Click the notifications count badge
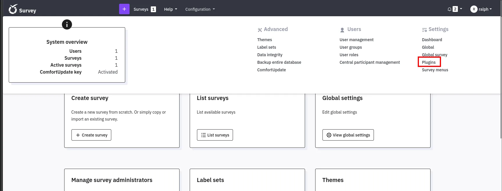Screen dimensions: 502x191 pos(455,9)
